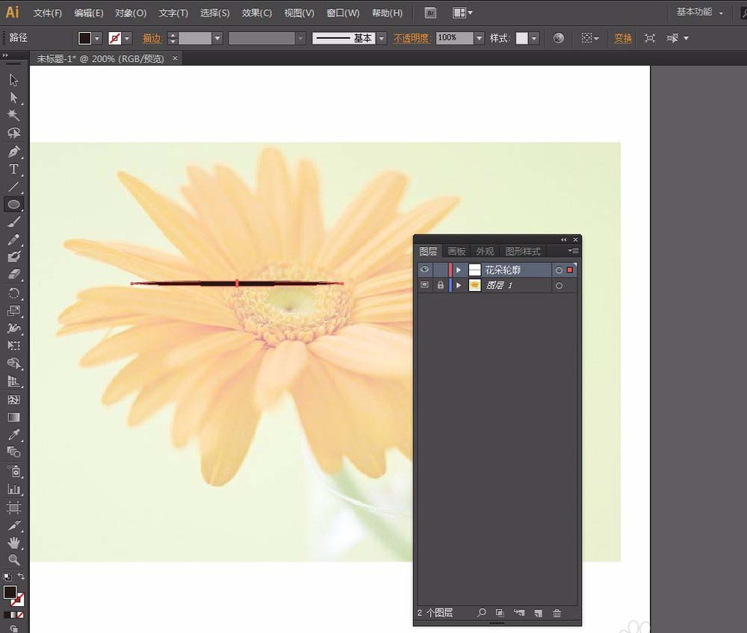Viewport: 747px width, 633px height.
Task: Open the 效果(C) menu
Action: (256, 13)
